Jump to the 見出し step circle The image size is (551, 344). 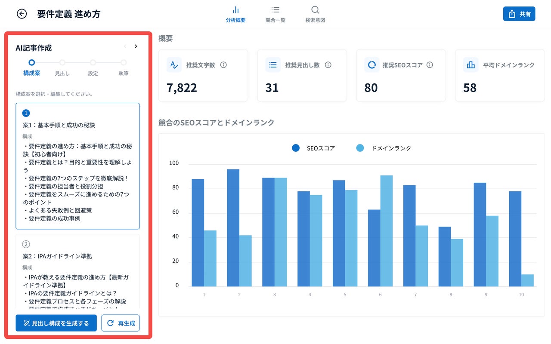(x=62, y=62)
